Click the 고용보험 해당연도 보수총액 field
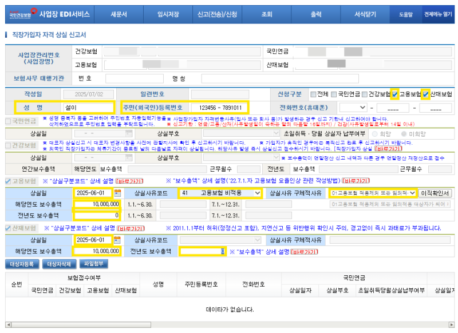The image size is (458, 333). point(97,204)
